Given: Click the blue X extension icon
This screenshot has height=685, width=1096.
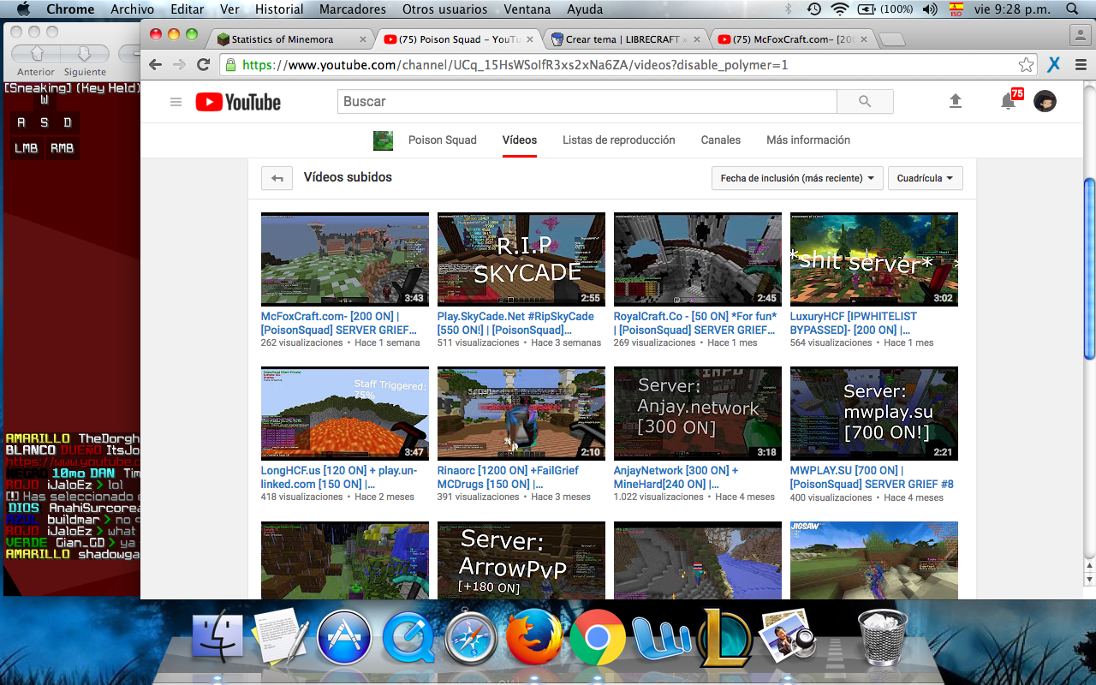Looking at the screenshot, I should click(1054, 65).
